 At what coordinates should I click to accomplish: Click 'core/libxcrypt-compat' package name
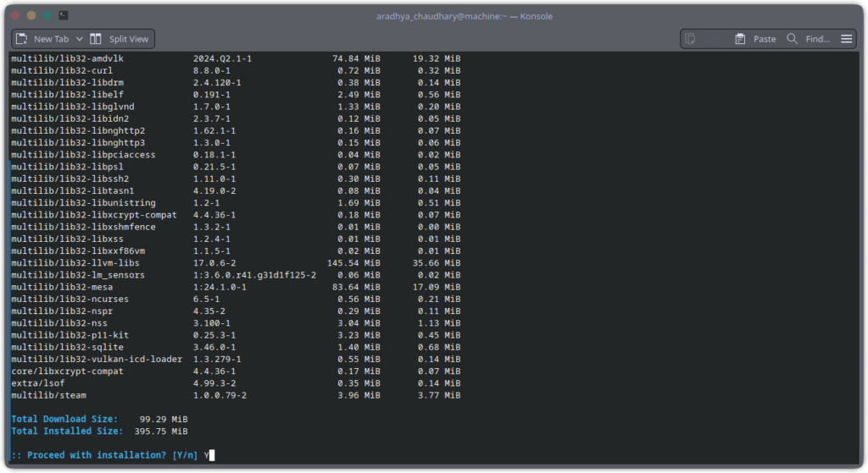point(67,371)
